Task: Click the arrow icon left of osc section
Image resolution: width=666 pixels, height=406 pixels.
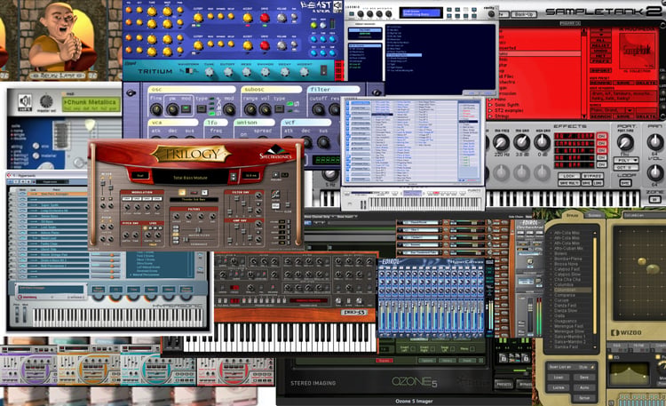Action: pos(131,93)
